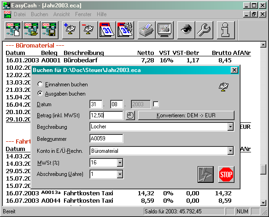Image resolution: width=269 pixels, height=217 pixels.
Task: Expand the Beschreibung dropdown arrow
Action: coord(230,127)
